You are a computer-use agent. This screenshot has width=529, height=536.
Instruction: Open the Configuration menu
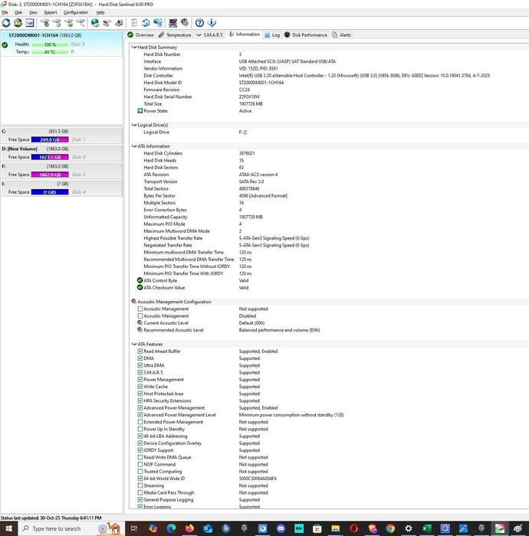[x=76, y=12]
